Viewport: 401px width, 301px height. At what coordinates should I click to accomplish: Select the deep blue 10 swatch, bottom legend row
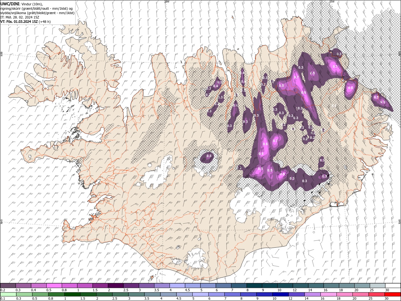pyautogui.click(x=280, y=294)
